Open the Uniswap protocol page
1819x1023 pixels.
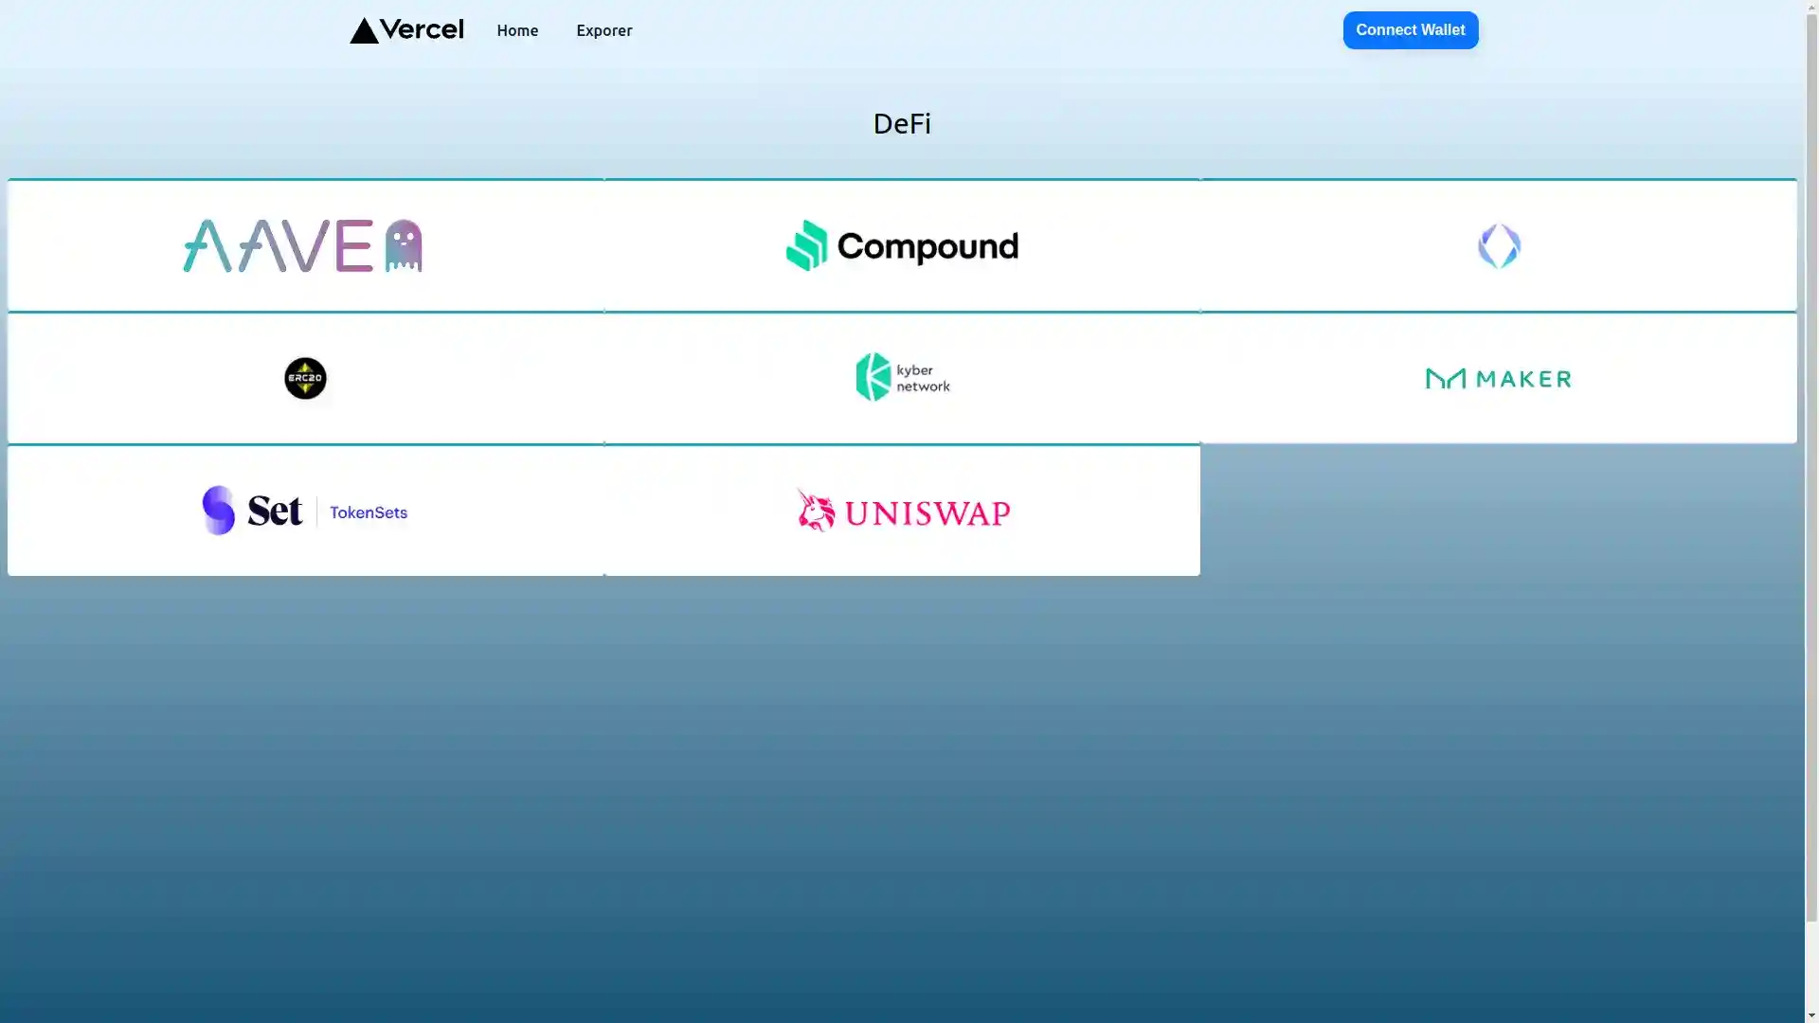tap(902, 510)
